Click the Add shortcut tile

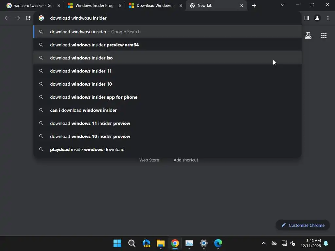(x=186, y=160)
